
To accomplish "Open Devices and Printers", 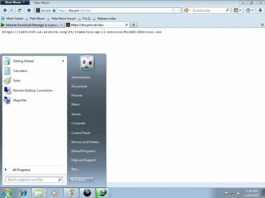I will coord(85,142).
